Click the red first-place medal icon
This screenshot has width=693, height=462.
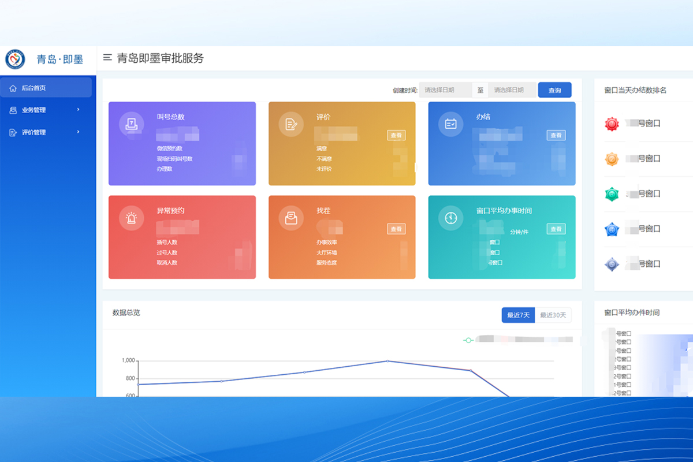coord(612,124)
